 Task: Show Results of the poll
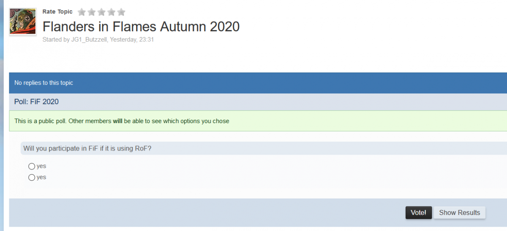(459, 213)
